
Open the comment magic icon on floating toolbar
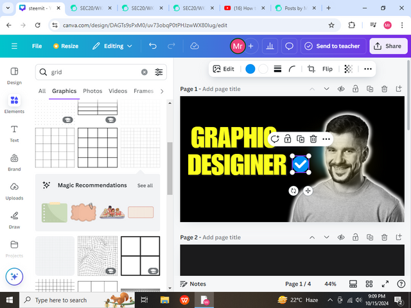(x=275, y=139)
